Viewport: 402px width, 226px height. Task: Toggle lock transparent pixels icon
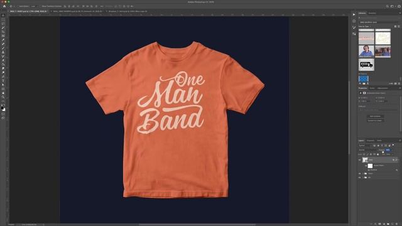coord(364,154)
